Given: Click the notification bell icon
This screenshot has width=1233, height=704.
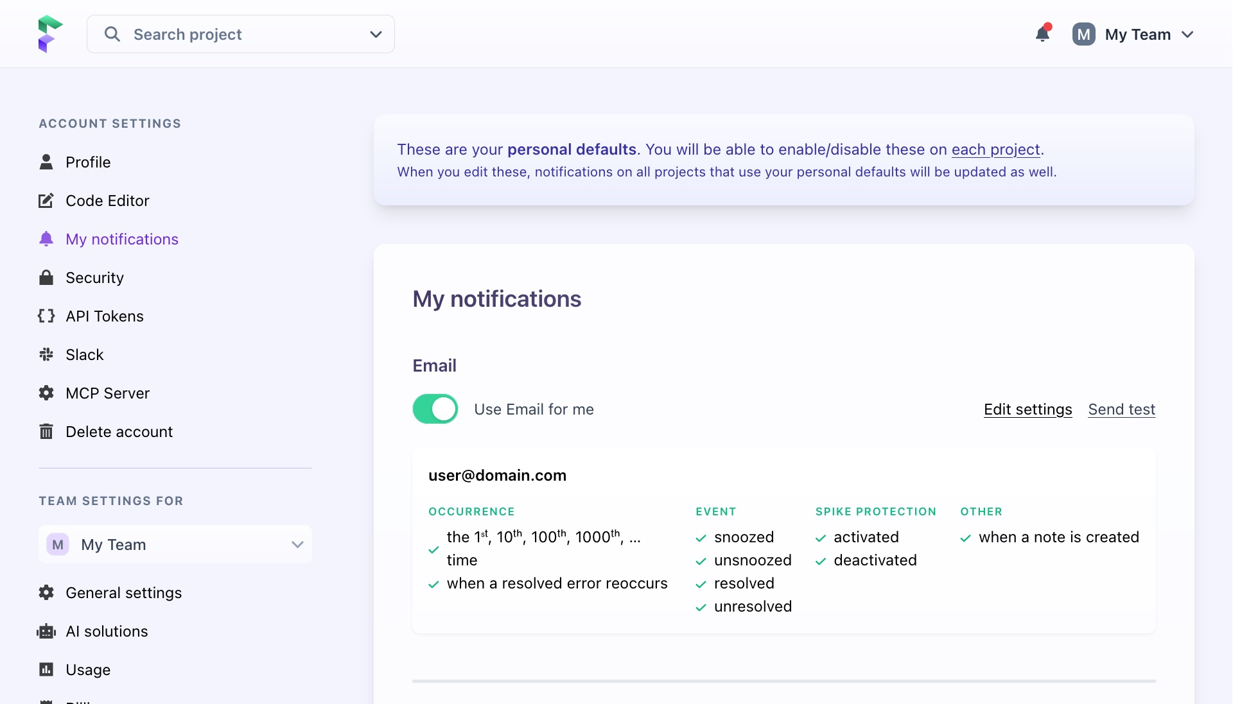Looking at the screenshot, I should click(1042, 34).
